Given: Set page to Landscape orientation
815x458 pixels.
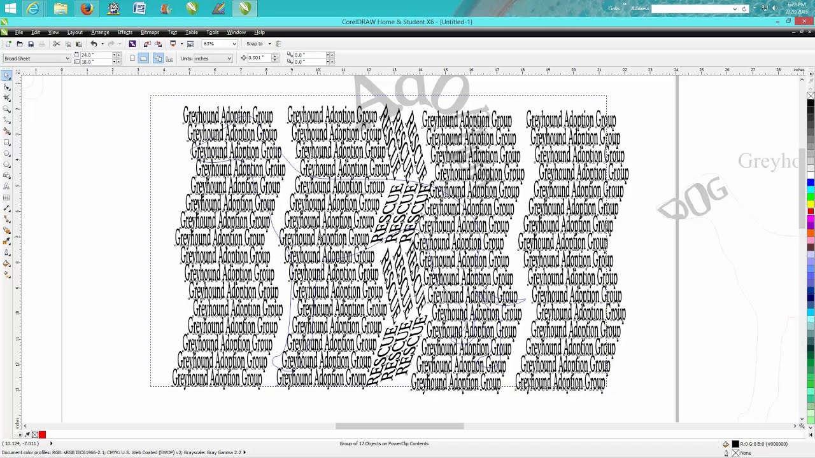Looking at the screenshot, I should [143, 58].
